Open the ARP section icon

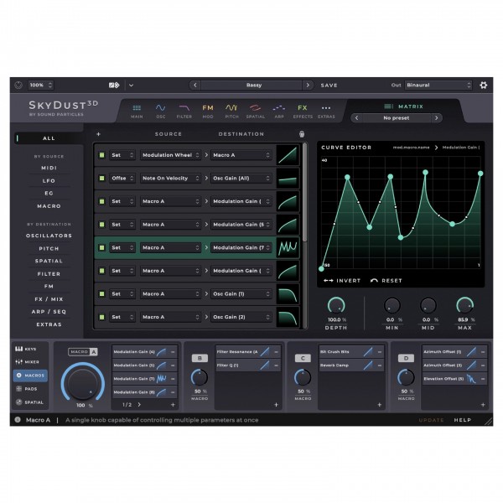tap(279, 111)
